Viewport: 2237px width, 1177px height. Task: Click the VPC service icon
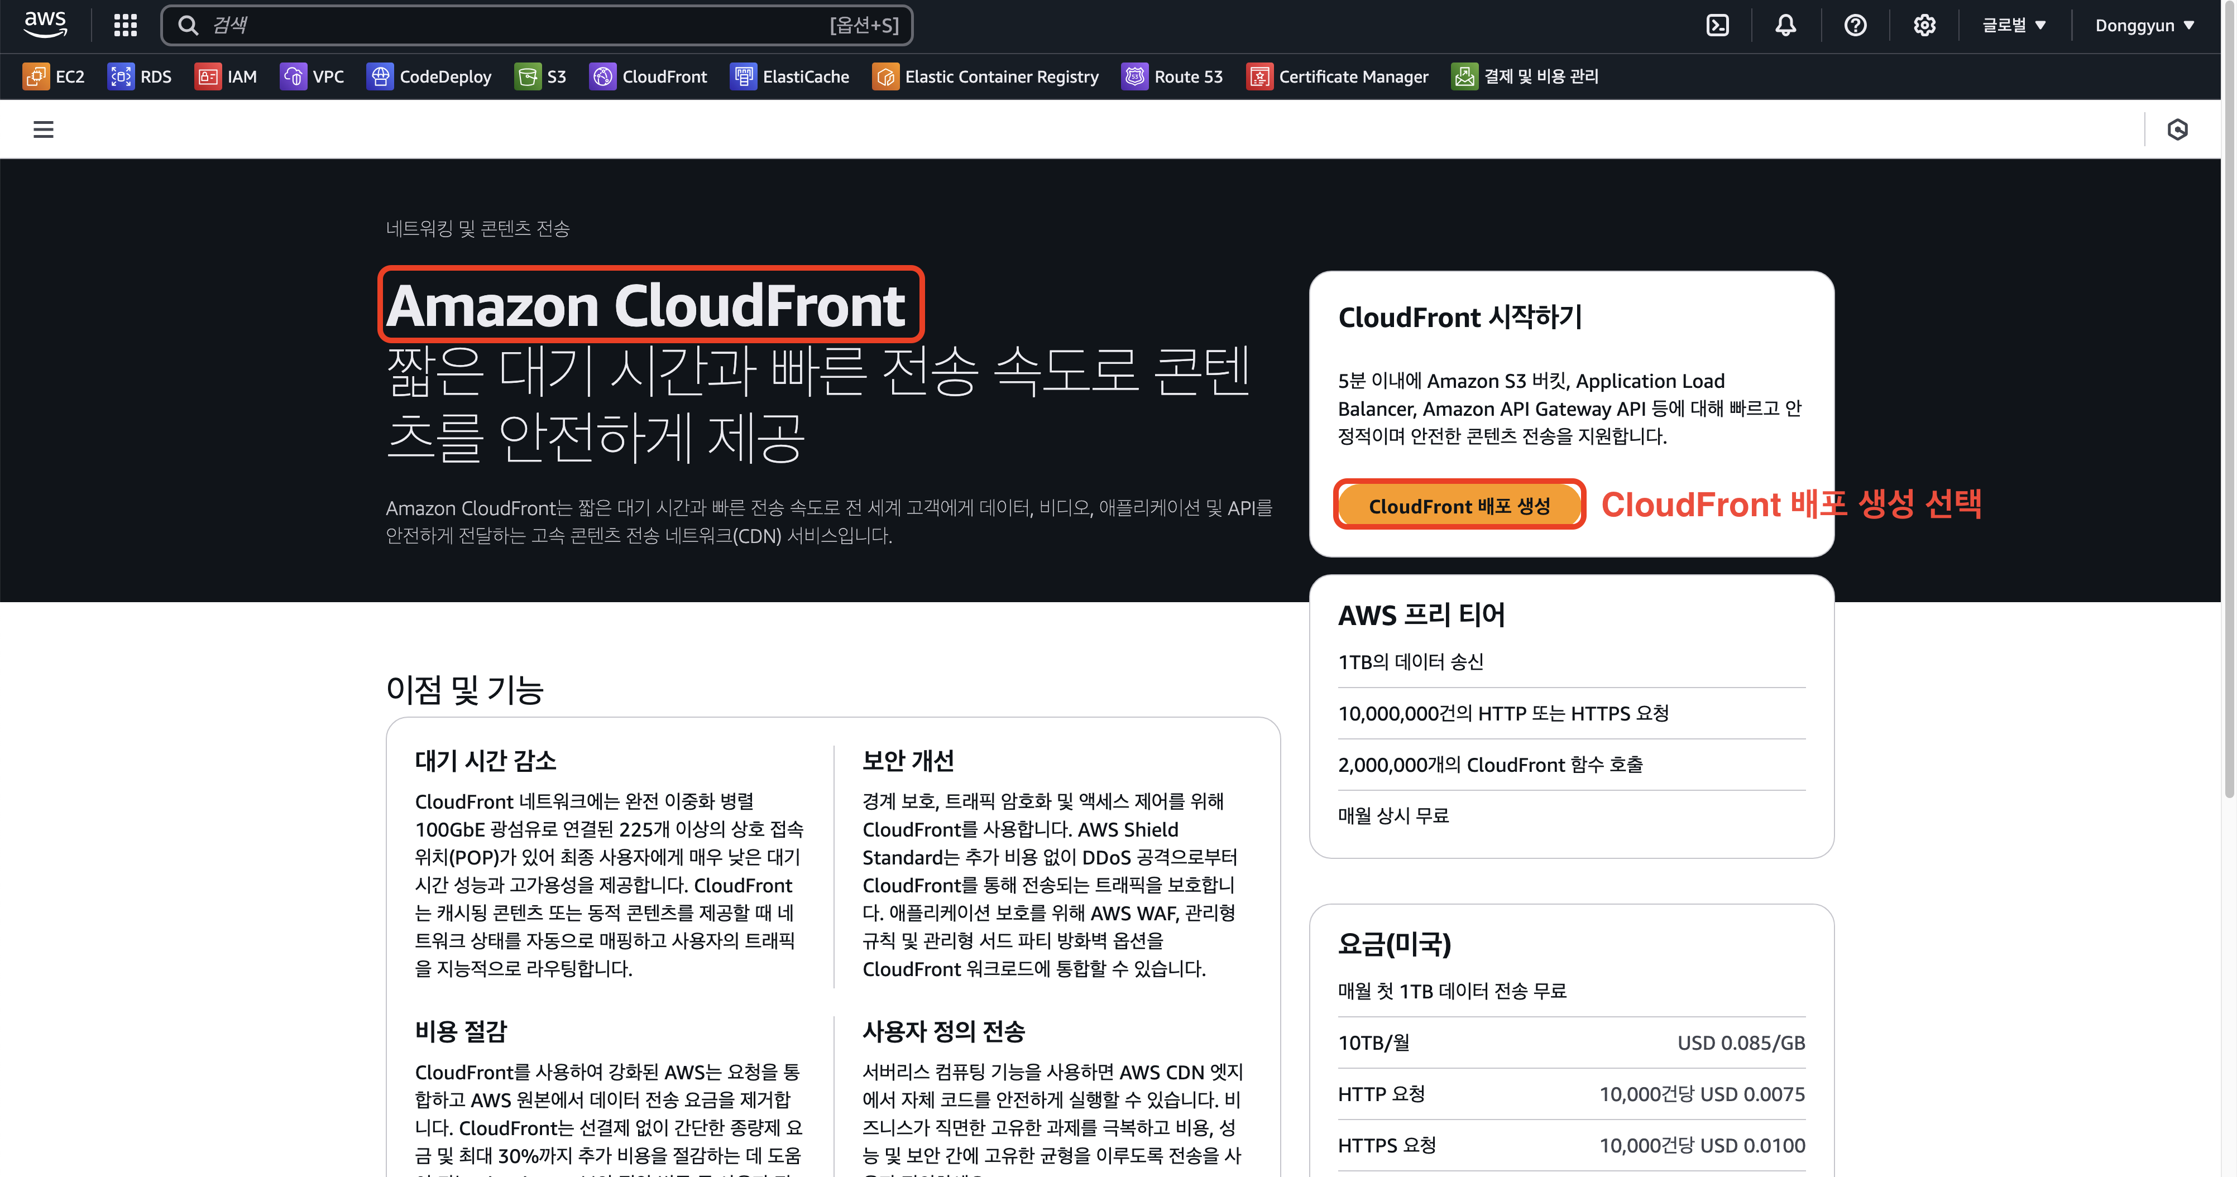[x=293, y=76]
